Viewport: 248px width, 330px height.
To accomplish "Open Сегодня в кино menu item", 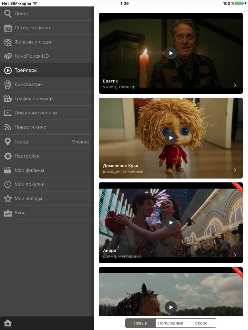I will tap(47, 28).
